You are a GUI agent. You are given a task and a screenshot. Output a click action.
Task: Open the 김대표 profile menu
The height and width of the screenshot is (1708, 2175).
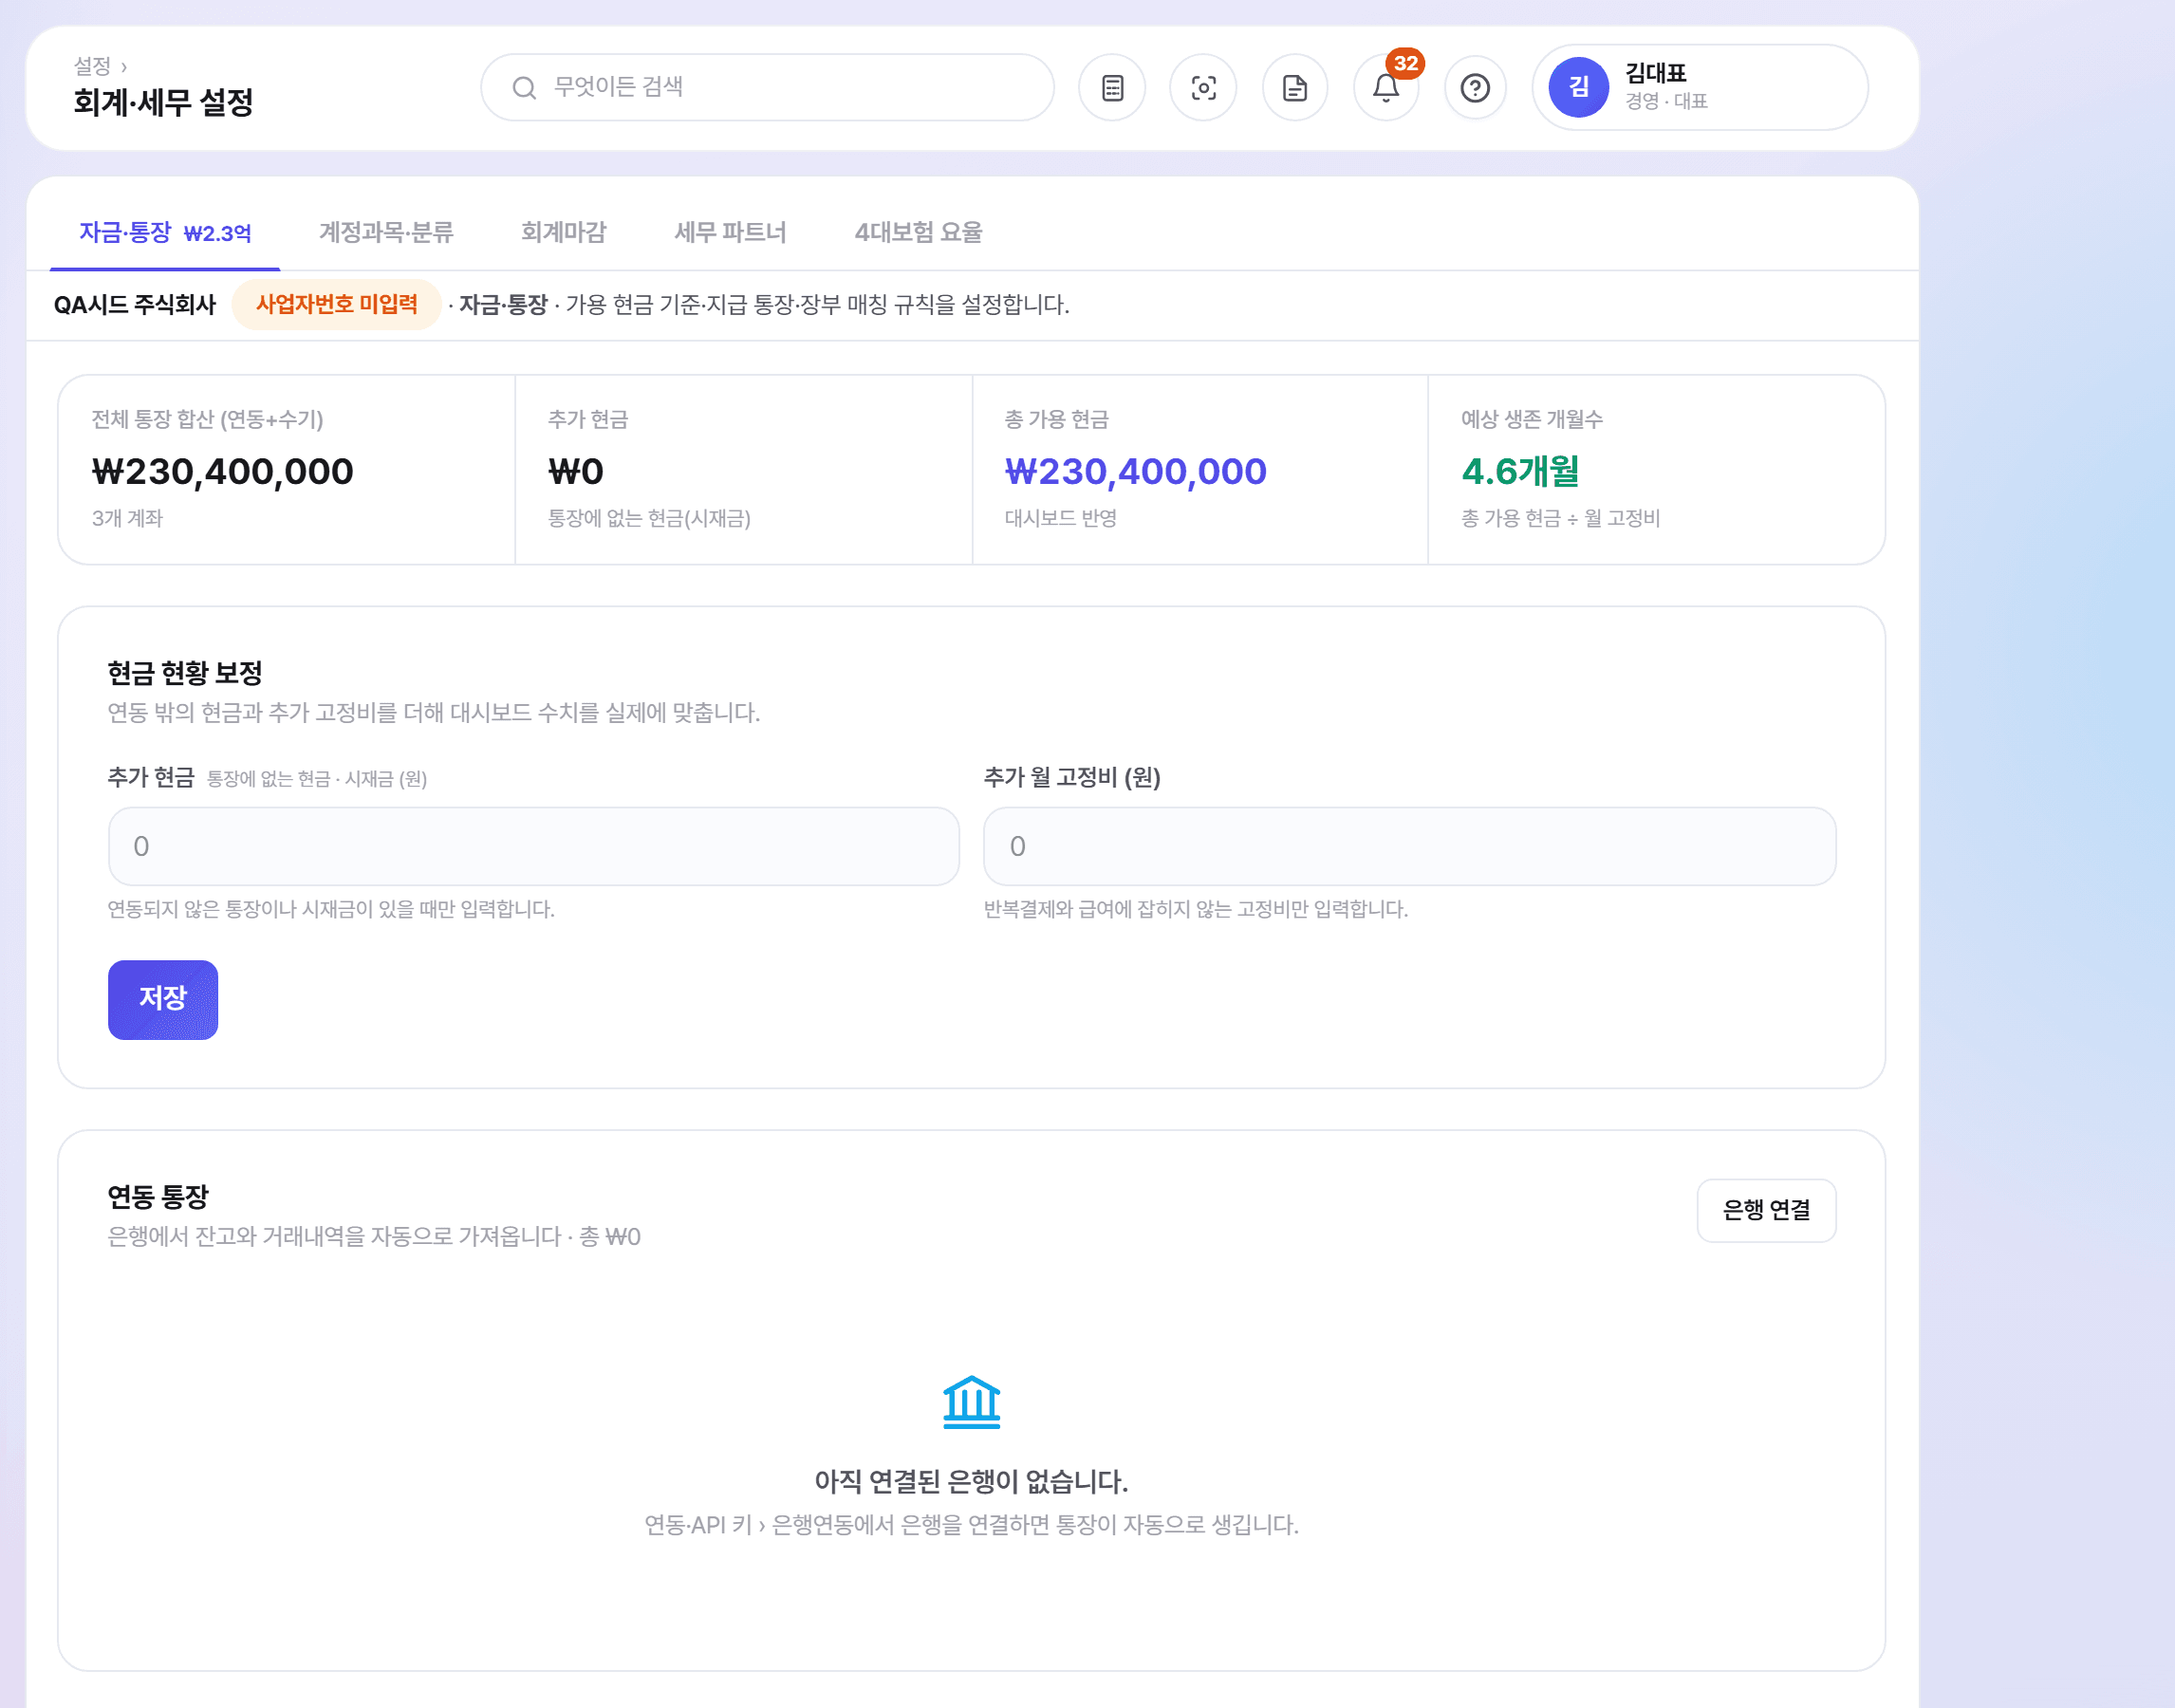point(1699,87)
